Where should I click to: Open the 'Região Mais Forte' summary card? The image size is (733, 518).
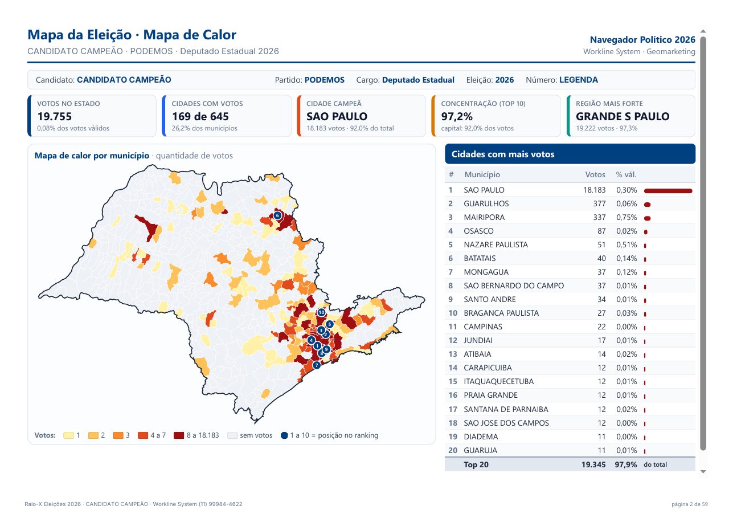click(631, 116)
